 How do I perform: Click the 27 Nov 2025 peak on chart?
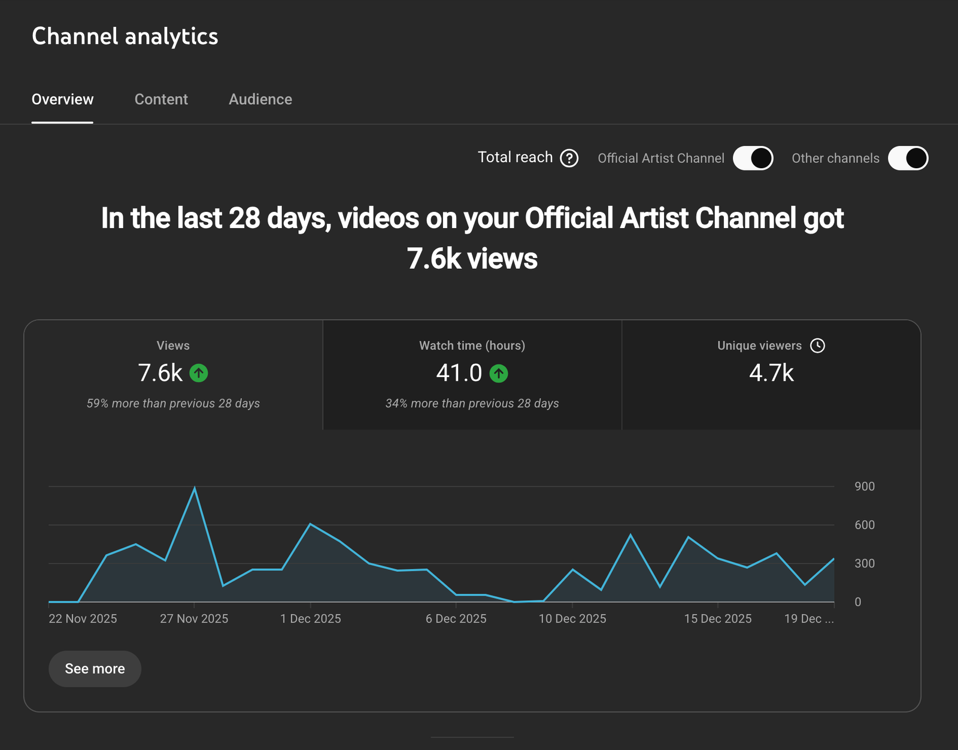pos(194,488)
